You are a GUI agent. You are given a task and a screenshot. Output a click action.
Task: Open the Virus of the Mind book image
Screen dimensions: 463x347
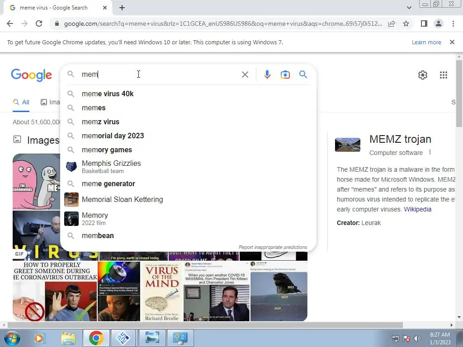click(x=162, y=291)
